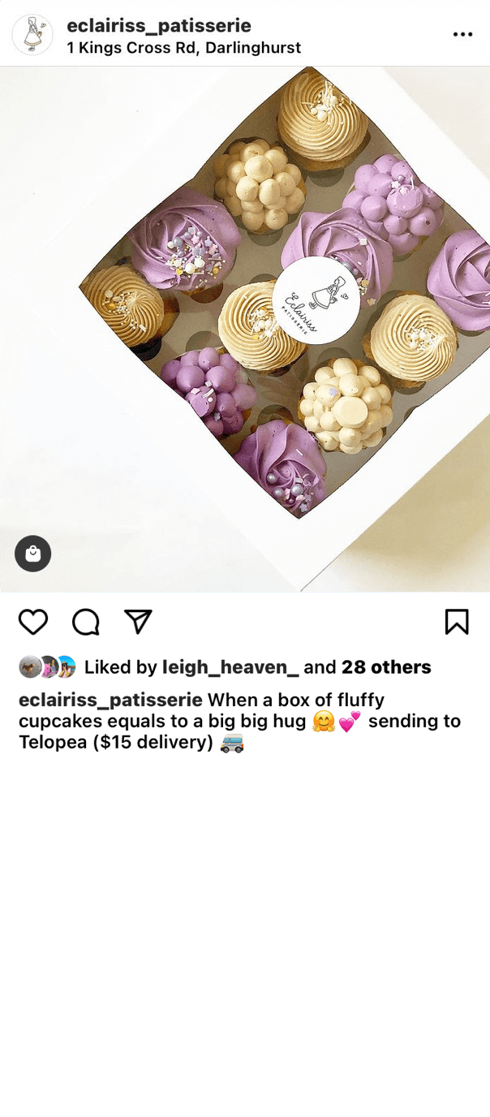Tap the cupcake box photo
Viewport: 490px width, 1117px height.
point(245,329)
